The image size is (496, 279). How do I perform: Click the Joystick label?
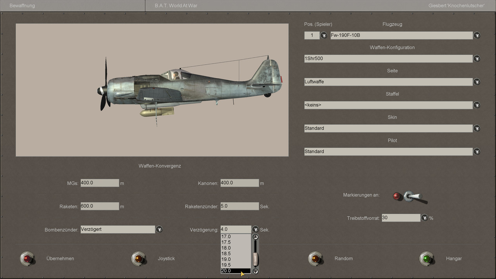click(166, 258)
